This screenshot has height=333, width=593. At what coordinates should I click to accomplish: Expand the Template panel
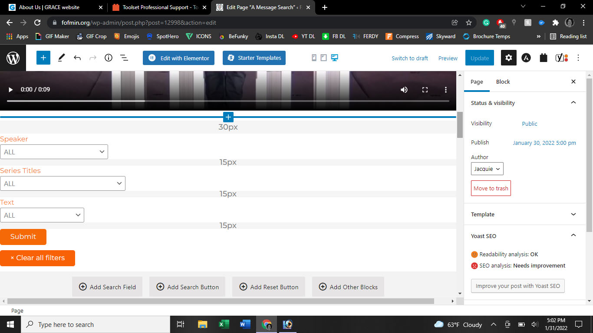point(524,214)
